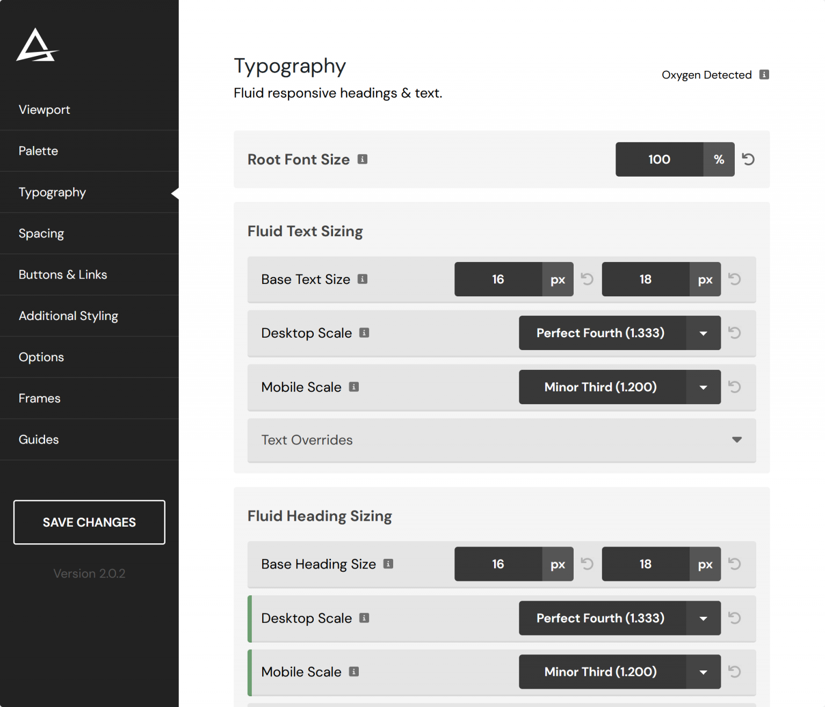Click the Oxygen Detected info icon

pos(764,75)
